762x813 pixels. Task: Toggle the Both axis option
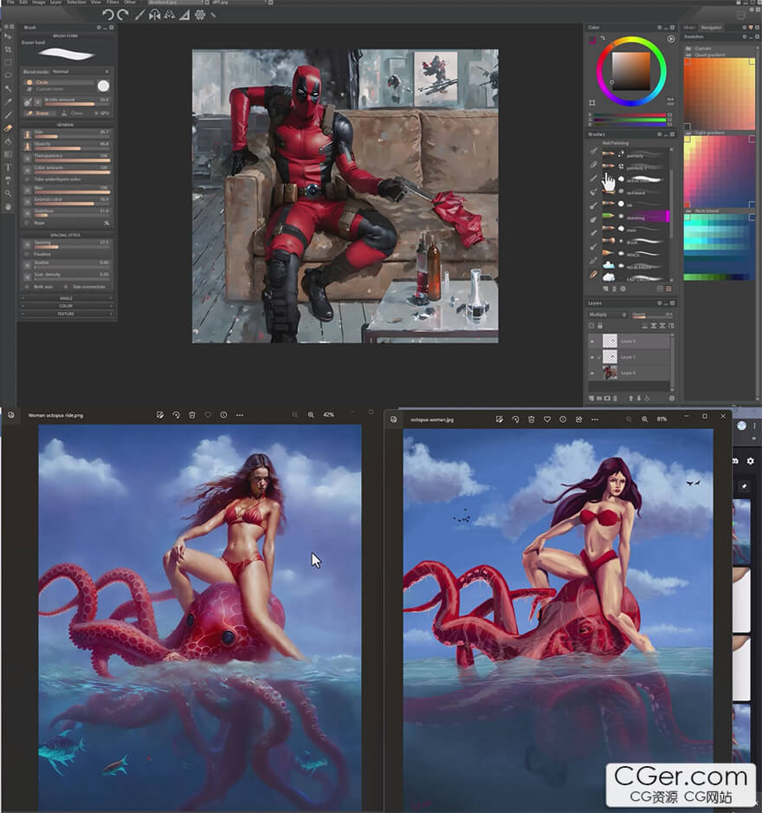[x=39, y=287]
